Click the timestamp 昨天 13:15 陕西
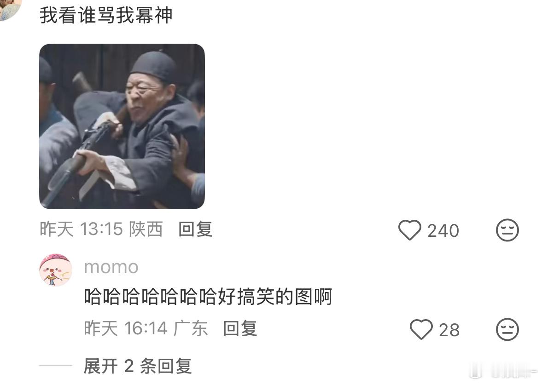Viewport: 542px width, 384px height. tap(101, 229)
